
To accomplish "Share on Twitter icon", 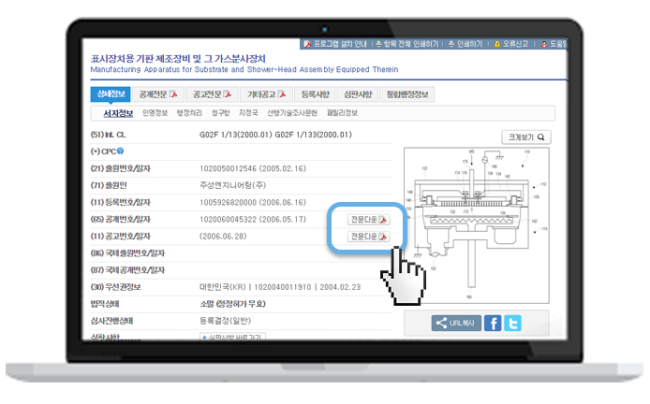I will [512, 323].
